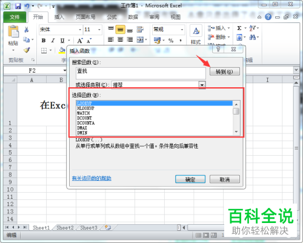Toggle Bold formatting
Screen dimensions: 303x243
point(44,41)
